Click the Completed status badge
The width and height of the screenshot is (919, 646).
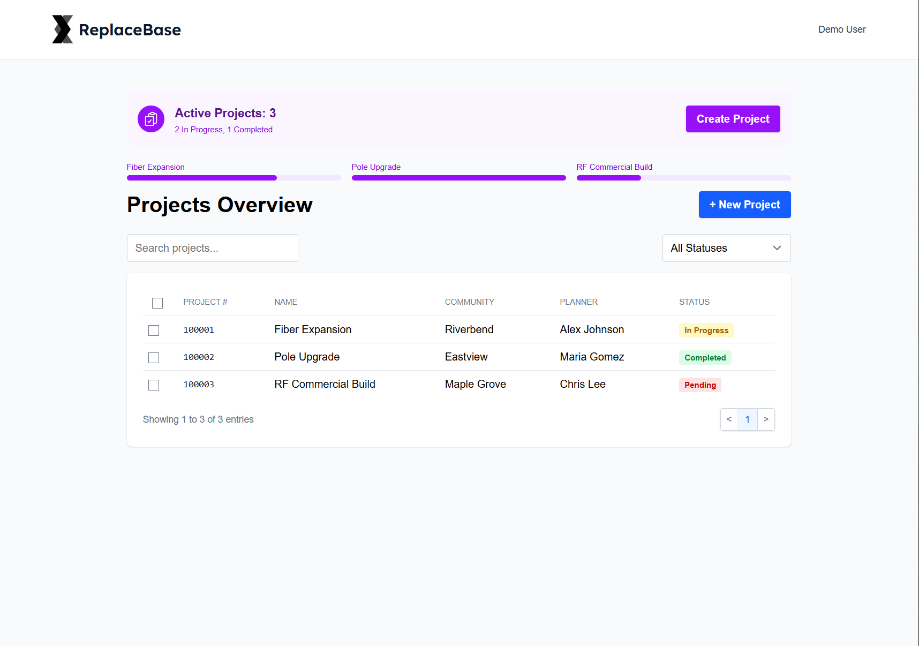tap(705, 357)
